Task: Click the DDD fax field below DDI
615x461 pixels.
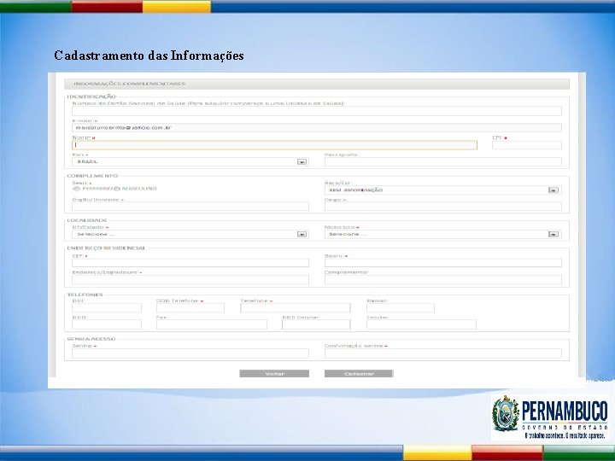Action: 107,324
